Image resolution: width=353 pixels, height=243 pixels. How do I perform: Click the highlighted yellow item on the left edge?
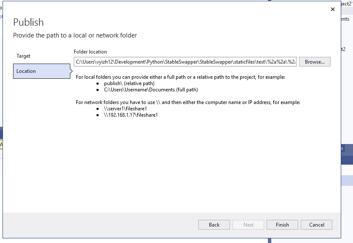2,144
